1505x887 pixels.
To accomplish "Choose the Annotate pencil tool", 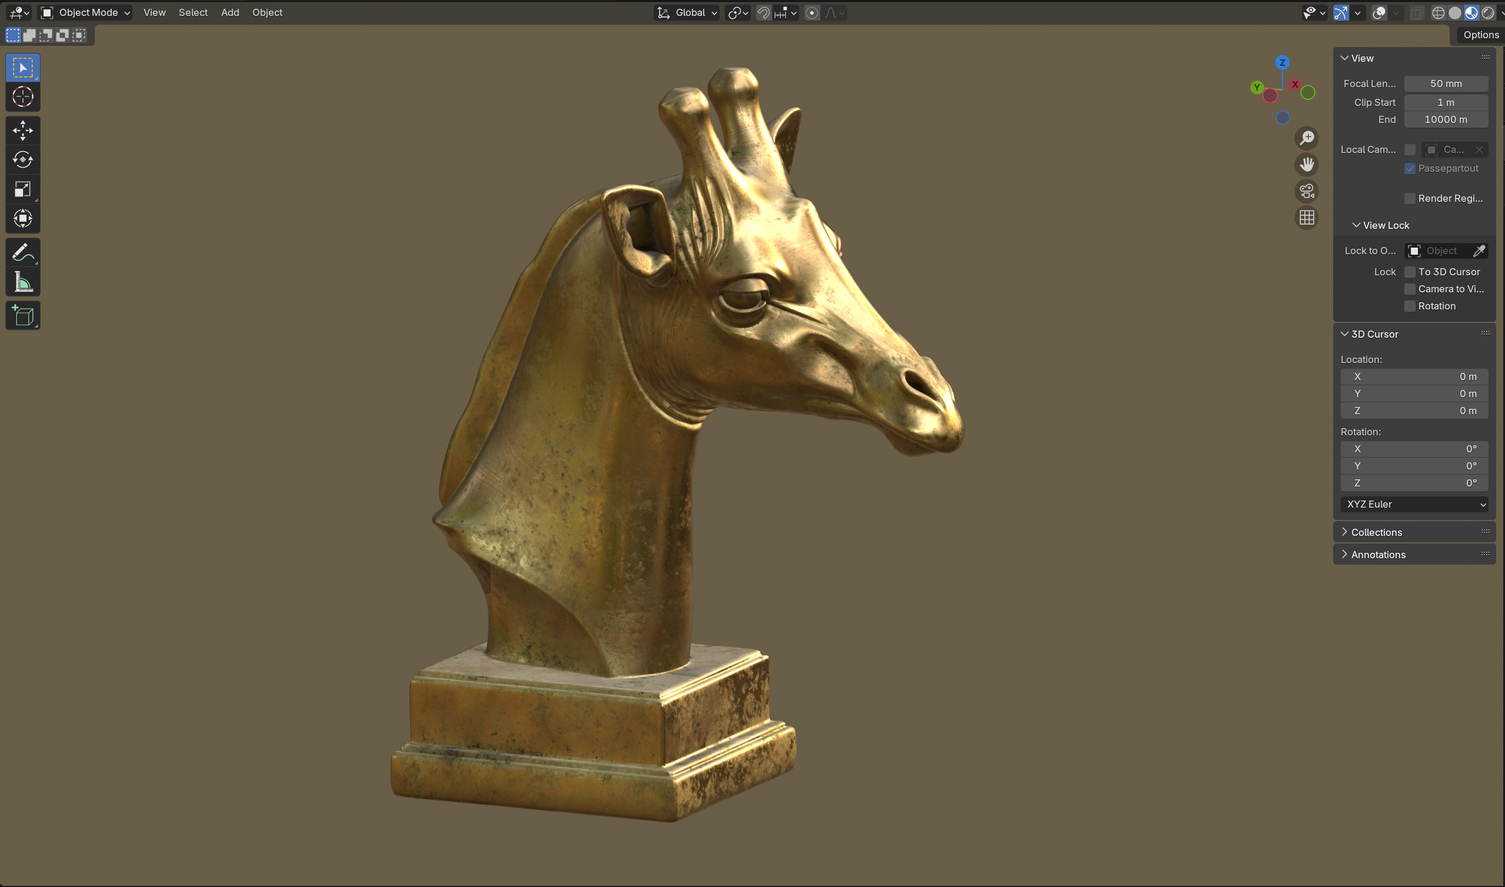I will coord(23,252).
